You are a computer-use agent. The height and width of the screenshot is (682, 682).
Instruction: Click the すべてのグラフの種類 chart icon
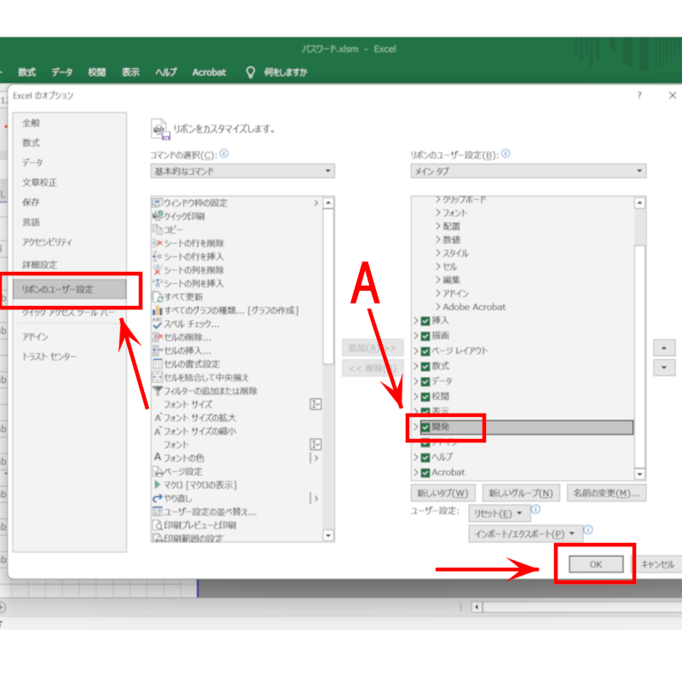pos(158,310)
